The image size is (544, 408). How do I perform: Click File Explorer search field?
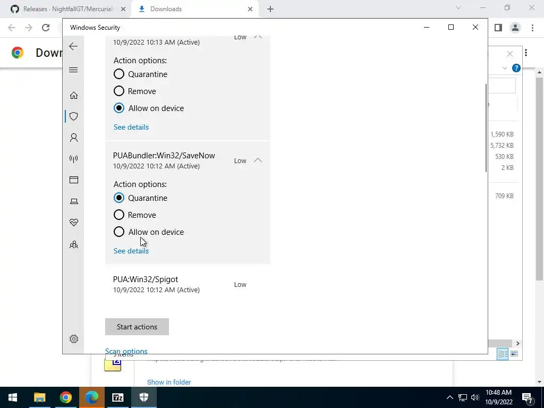pos(502,86)
